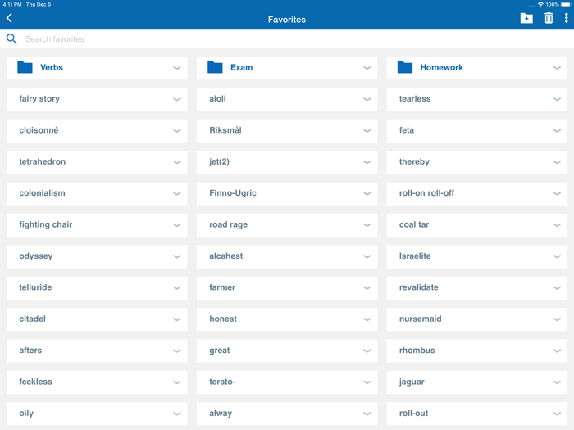Tap the terato- word

click(x=222, y=382)
